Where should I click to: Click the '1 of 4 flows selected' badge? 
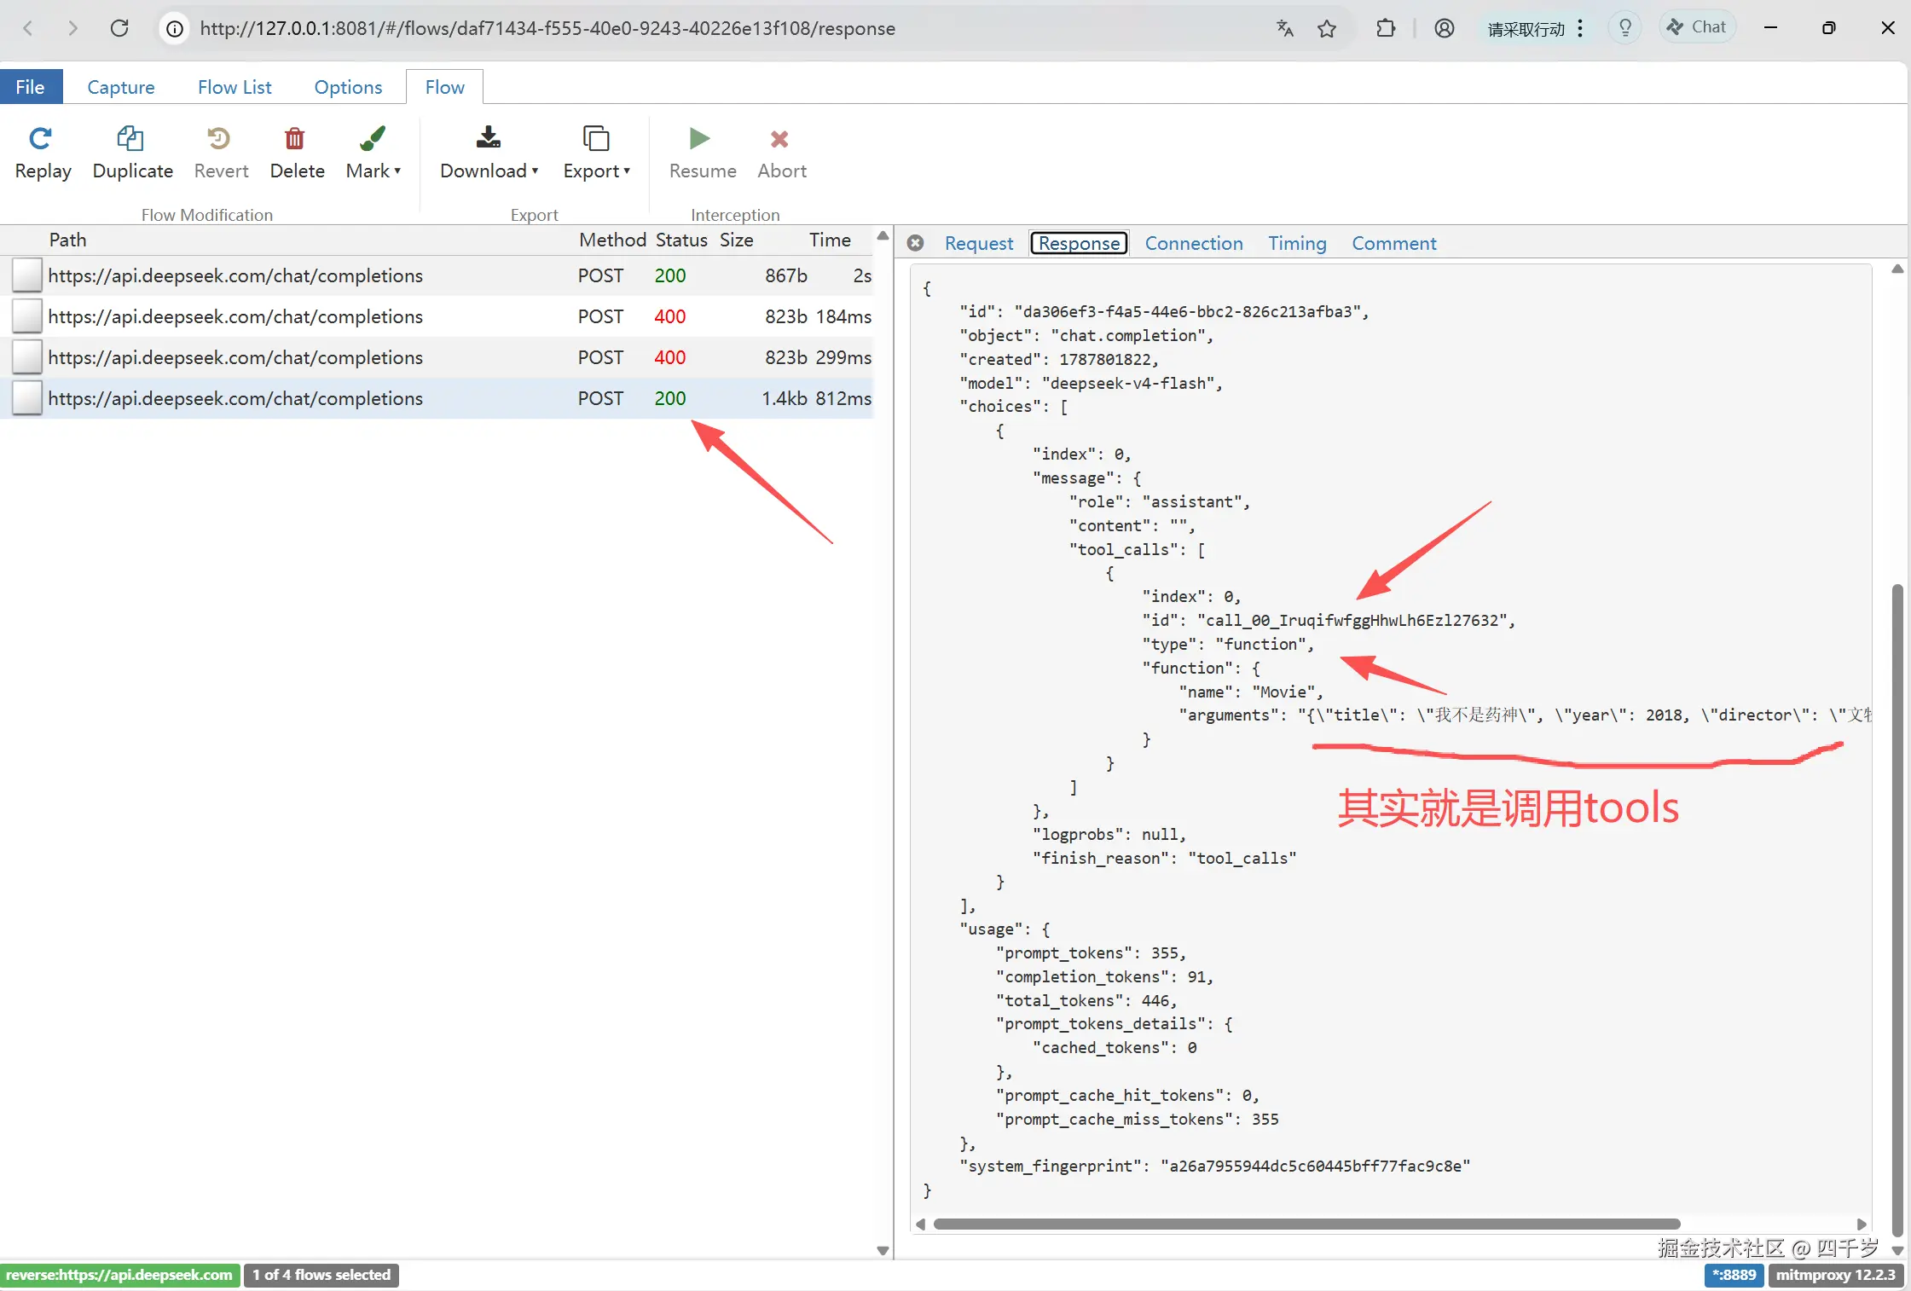[x=321, y=1275]
